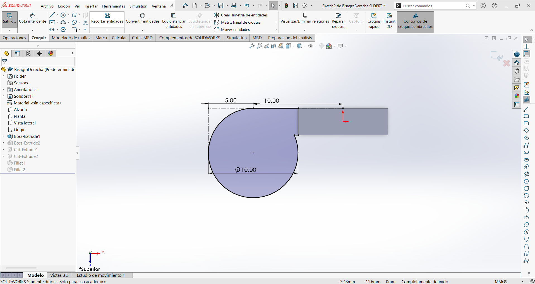The width and height of the screenshot is (535, 284).
Task: Switch to the Operaciones tab
Action: tap(15, 38)
